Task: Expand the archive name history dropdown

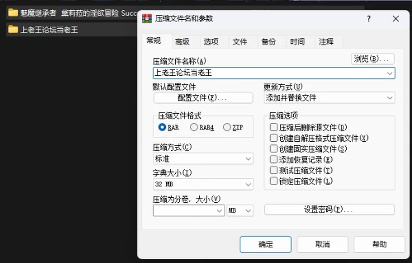Action: [390, 73]
